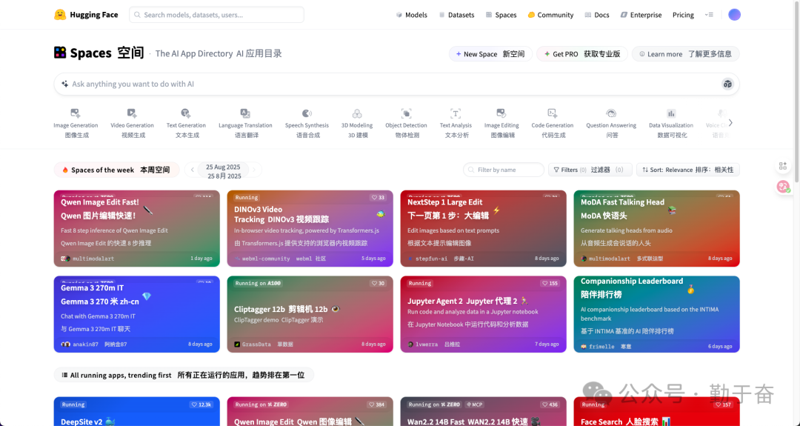The image size is (800, 426).
Task: Open the MoDA Fast Talking Head space card
Action: pyautogui.click(x=656, y=229)
